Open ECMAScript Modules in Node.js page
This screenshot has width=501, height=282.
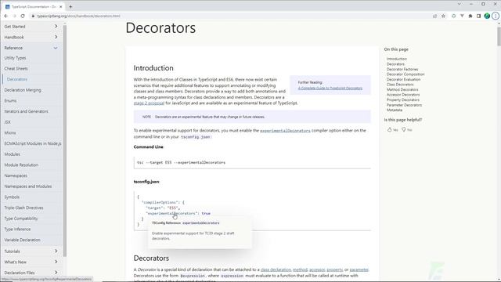point(33,143)
